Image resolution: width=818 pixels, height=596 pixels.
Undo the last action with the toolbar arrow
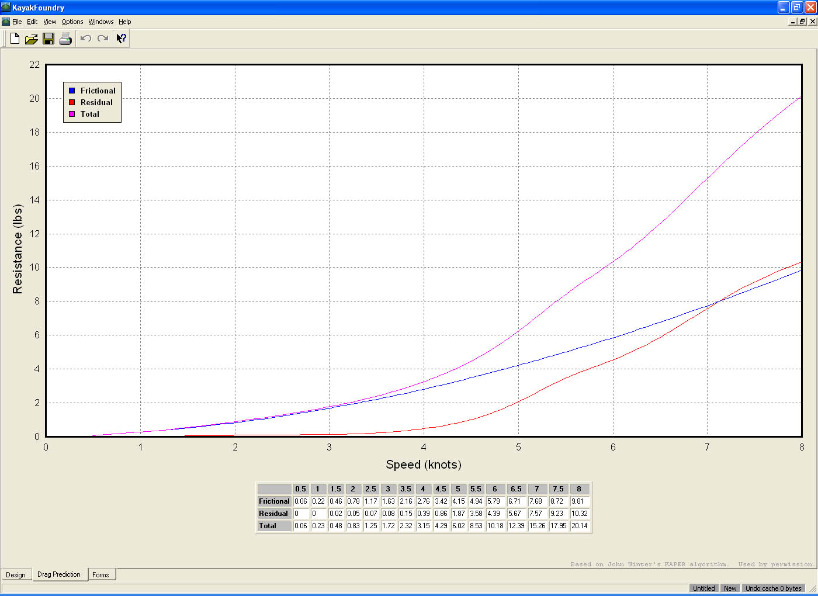click(86, 39)
